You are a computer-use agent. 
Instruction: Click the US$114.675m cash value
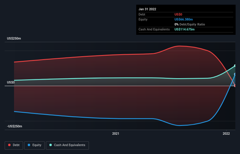[184, 29]
